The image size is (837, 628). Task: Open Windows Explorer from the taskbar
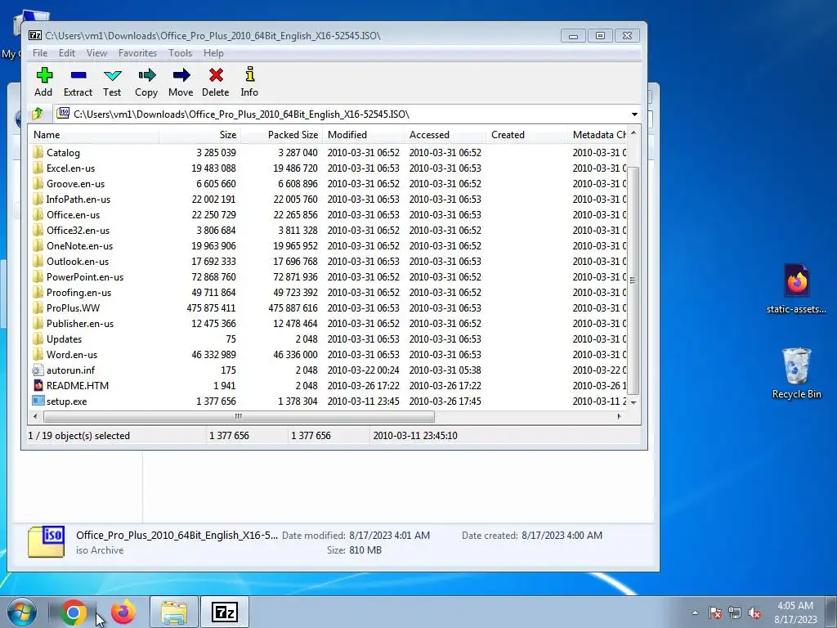(x=174, y=612)
